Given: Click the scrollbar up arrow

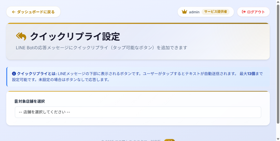Looking at the screenshot, I should [278, 2].
